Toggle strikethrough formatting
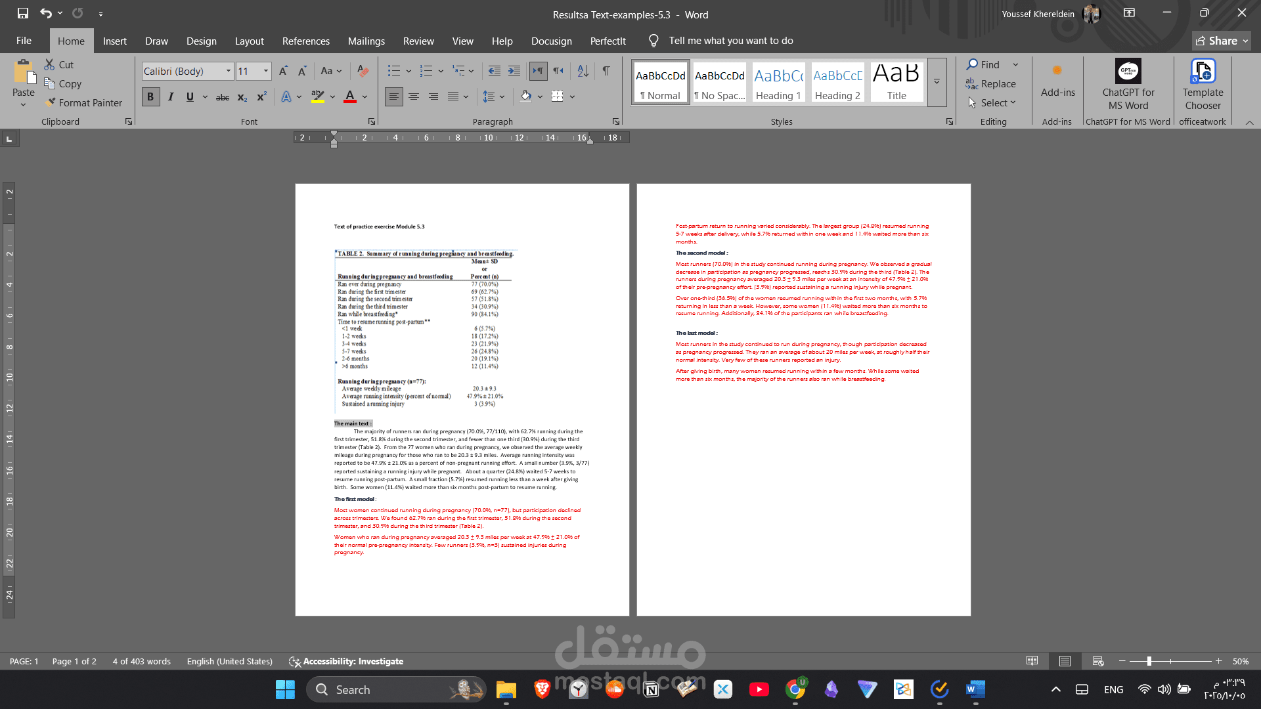Viewport: 1261px width, 709px height. point(223,97)
